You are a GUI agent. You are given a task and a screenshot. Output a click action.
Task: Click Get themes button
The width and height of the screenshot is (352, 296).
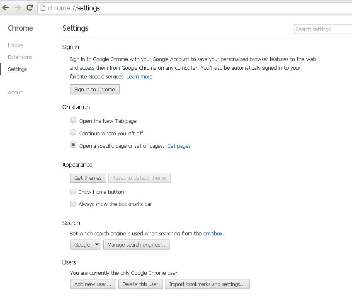pyautogui.click(x=88, y=178)
